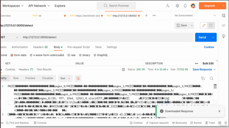Open Cookies in the status bar

136,123
